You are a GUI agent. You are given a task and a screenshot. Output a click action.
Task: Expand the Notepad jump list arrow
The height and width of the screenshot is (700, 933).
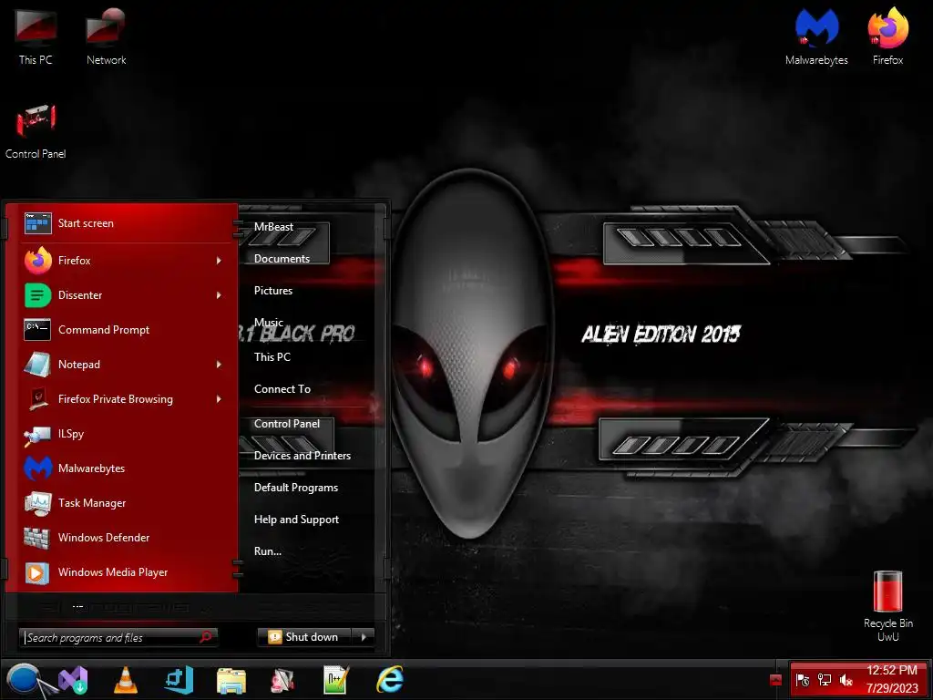tap(219, 365)
